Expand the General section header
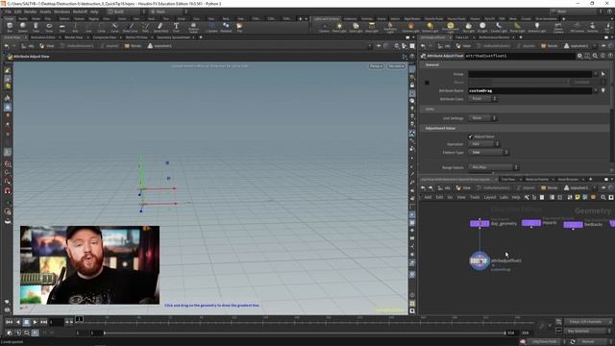Viewport: 615px width, 346px height. [516, 64]
